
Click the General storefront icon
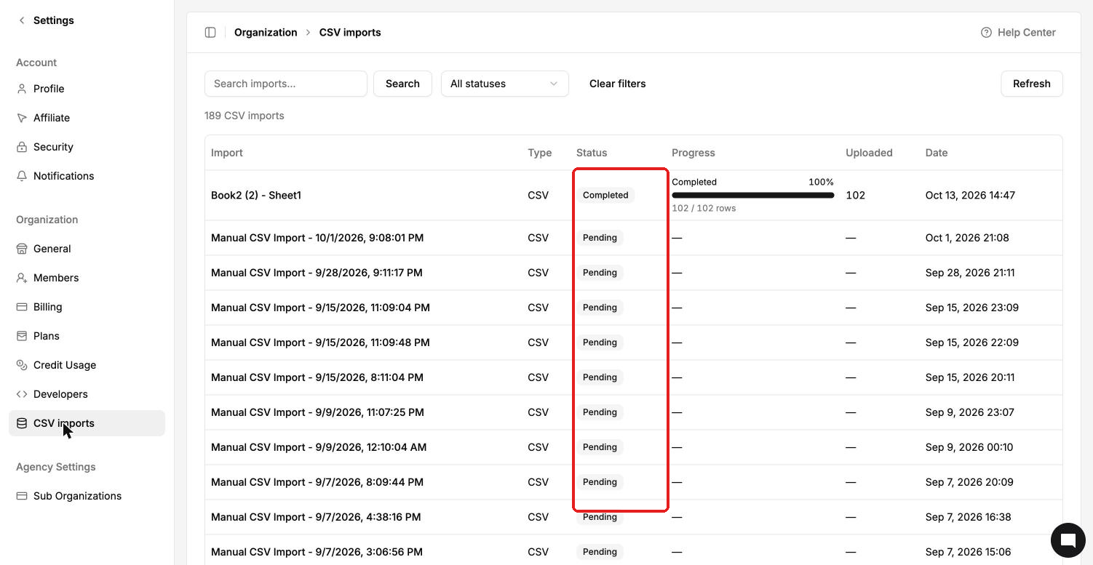(x=22, y=249)
